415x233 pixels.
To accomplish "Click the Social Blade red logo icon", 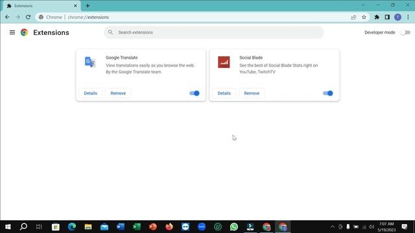I will tap(224, 62).
